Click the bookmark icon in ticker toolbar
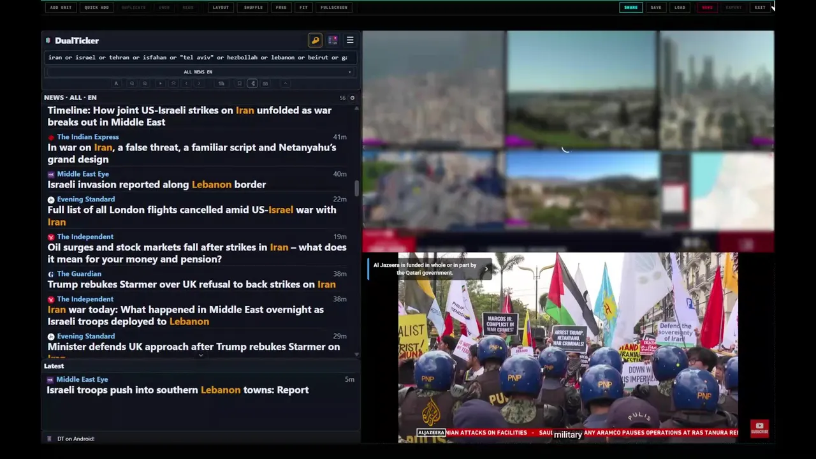 (x=240, y=84)
